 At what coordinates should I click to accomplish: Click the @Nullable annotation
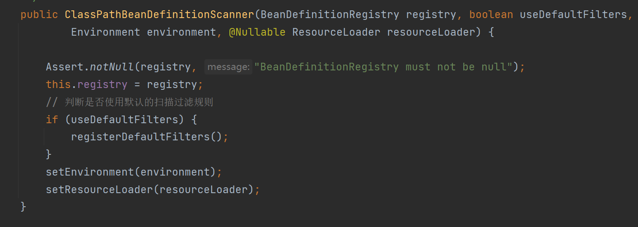(257, 32)
